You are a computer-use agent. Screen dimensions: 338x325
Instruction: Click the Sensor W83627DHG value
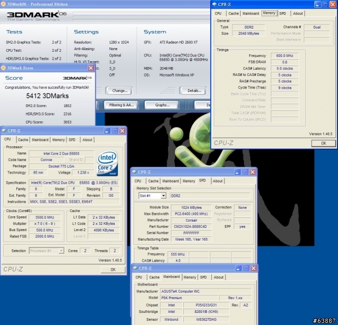click(206, 319)
